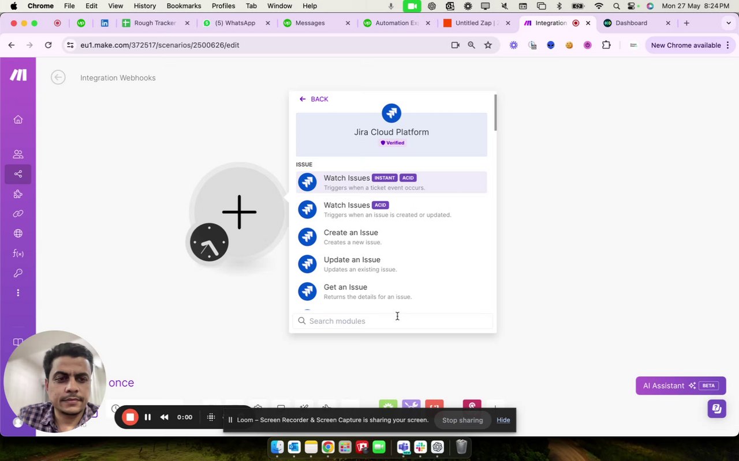
Task: Open the History menu in menu bar
Action: point(145,6)
